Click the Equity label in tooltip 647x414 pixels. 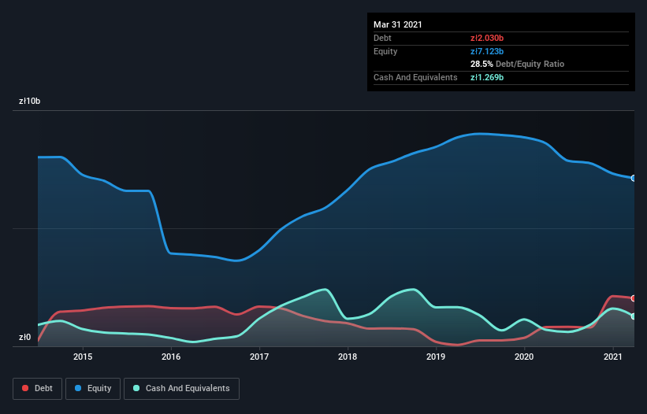click(385, 51)
